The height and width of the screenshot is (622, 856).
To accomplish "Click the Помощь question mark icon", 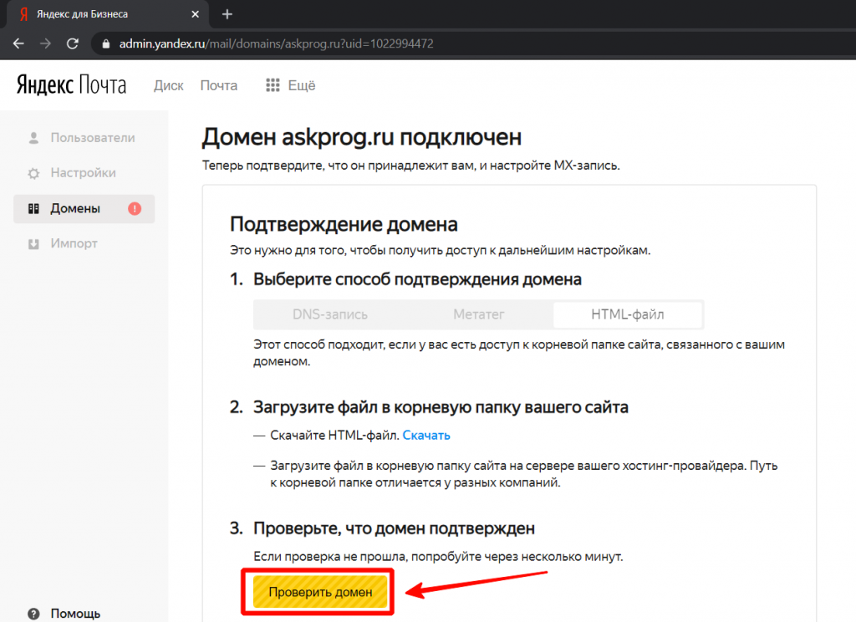I will (33, 614).
